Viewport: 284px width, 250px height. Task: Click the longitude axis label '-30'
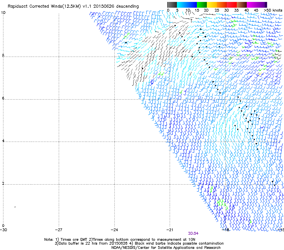[x=3, y=230]
